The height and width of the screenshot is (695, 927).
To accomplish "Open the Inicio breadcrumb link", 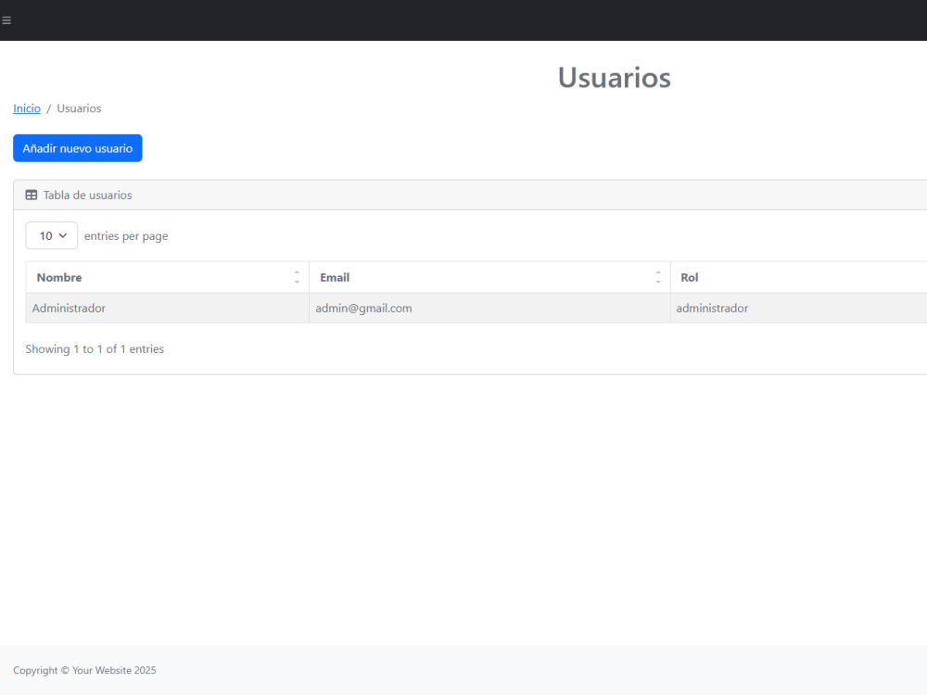I will click(x=27, y=108).
